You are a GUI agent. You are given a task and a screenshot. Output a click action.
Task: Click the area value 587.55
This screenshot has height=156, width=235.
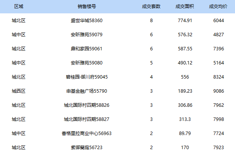(185, 49)
